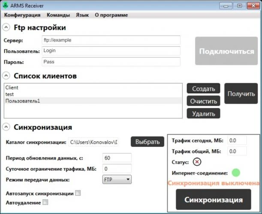
Task: Collapse the Список клиентов section
Action: [6, 76]
